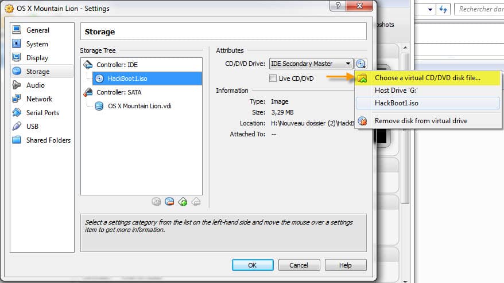Screen dimensions: 504x283
Task: Click the refresh arrows icon in background window
Action: click(x=443, y=9)
